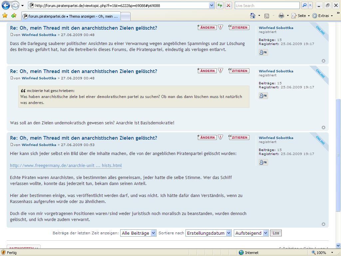Go forward with the browser Forward arrow
Image resolution: width=341 pixels, height=256 pixels.
[15, 5]
